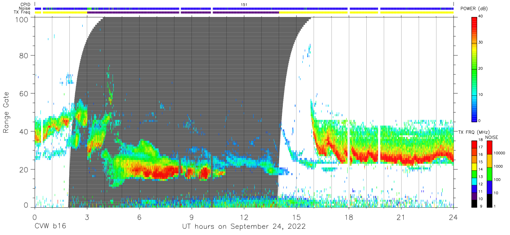
Task: Pick the cyan swatch in TX FRQ scale
Action: pos(474,181)
